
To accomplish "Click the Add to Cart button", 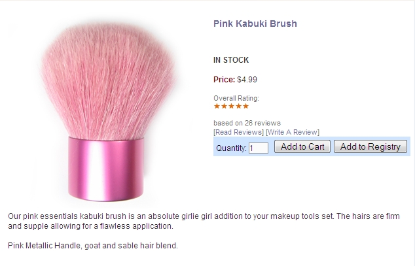I will tap(302, 146).
